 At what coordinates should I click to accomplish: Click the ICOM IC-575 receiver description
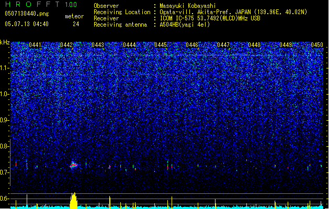[210, 18]
